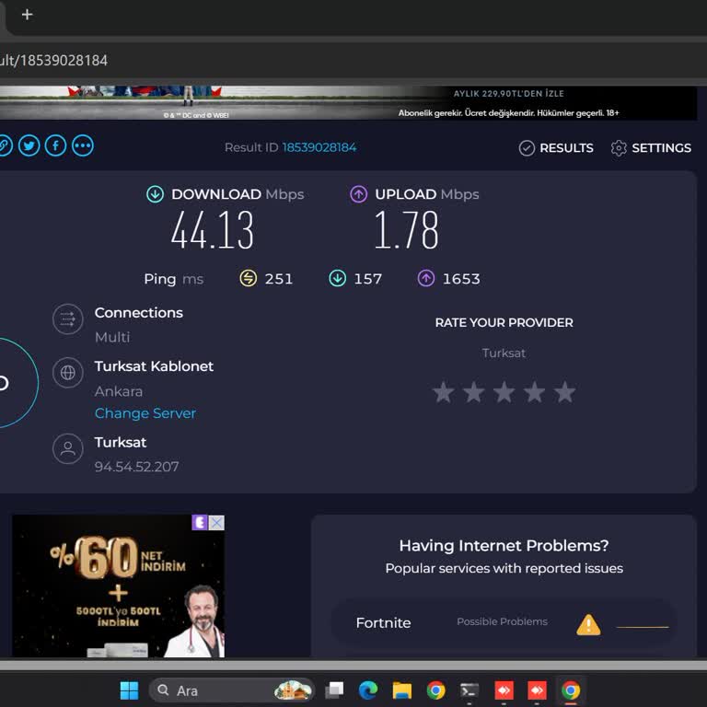Click the Connections mode icon

click(x=67, y=319)
